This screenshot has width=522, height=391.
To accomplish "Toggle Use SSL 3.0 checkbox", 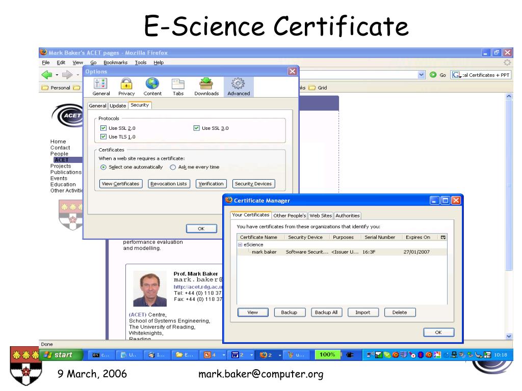I will pos(196,128).
